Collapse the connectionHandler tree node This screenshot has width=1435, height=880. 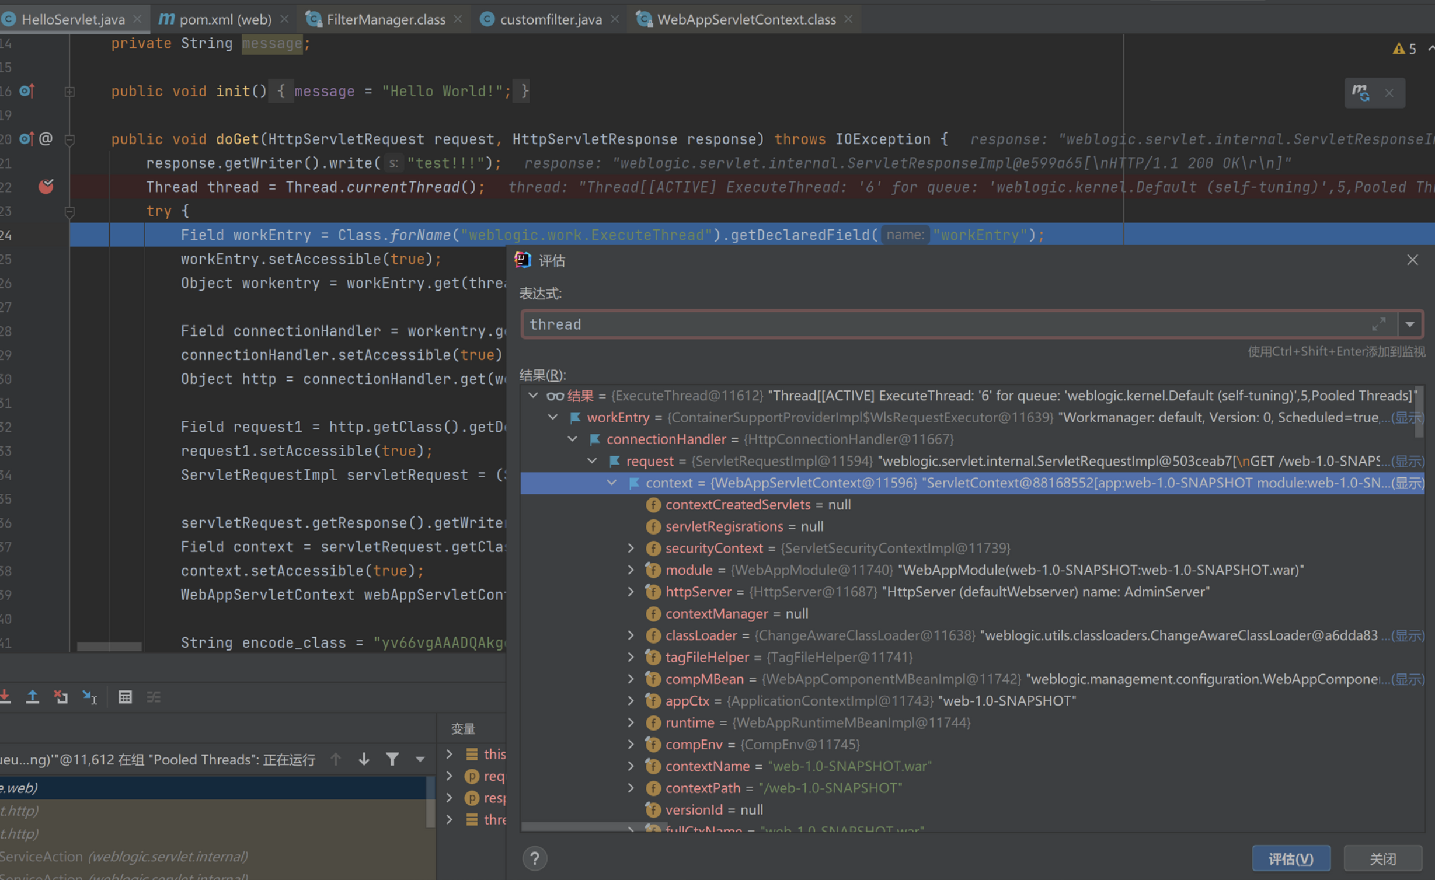click(572, 439)
